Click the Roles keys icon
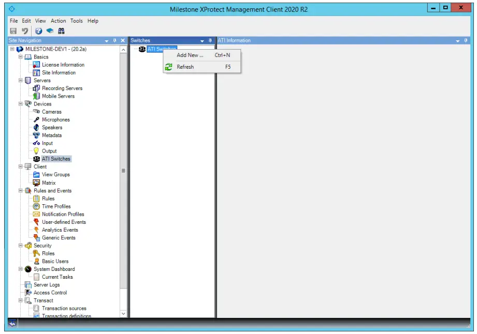The height and width of the screenshot is (334, 477). point(36,253)
